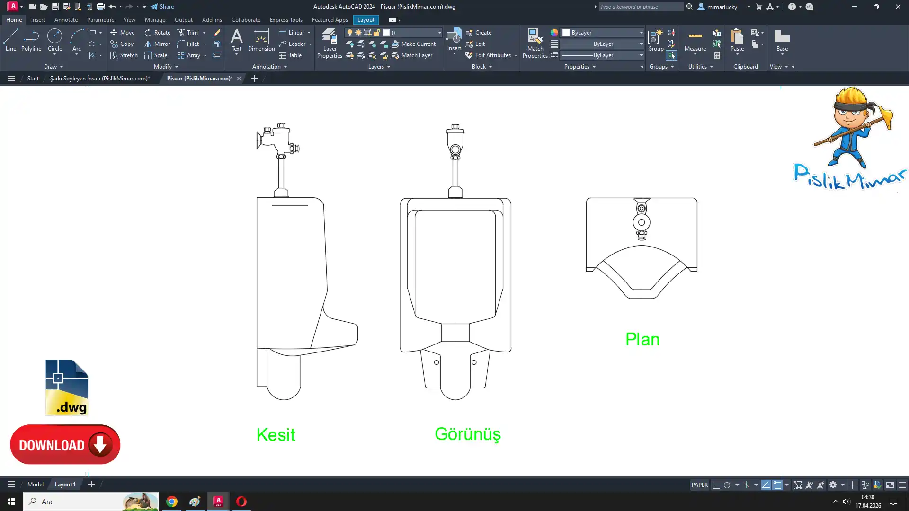Switch to the Model tab

tap(35, 485)
